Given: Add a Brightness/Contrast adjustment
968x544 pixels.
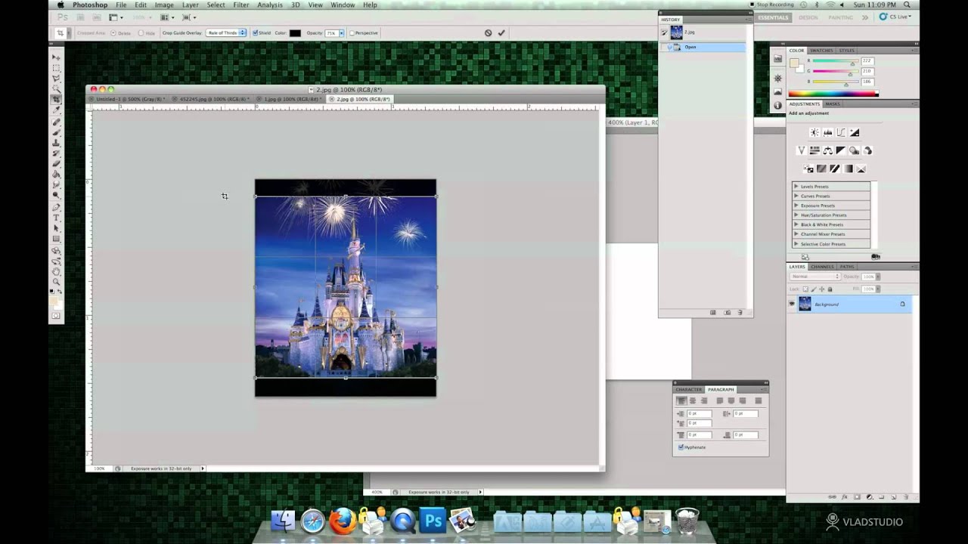Looking at the screenshot, I should click(x=814, y=132).
